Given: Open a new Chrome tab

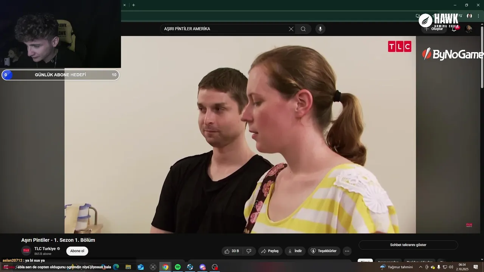Looking at the screenshot, I should (133, 5).
